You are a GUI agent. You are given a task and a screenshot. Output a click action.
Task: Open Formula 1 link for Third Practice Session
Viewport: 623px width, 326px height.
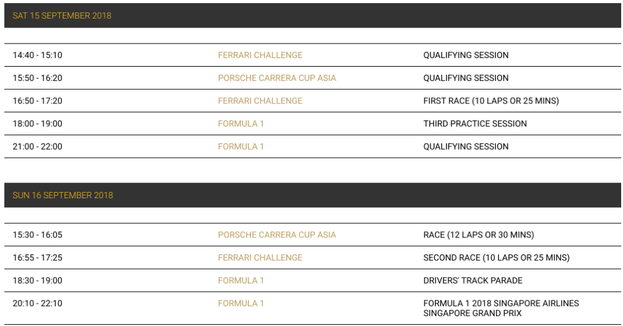[x=240, y=123]
